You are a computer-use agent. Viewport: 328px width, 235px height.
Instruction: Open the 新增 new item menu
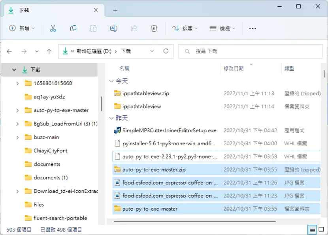22,28
